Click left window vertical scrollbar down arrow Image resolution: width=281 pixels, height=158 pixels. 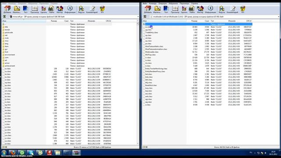point(137,144)
